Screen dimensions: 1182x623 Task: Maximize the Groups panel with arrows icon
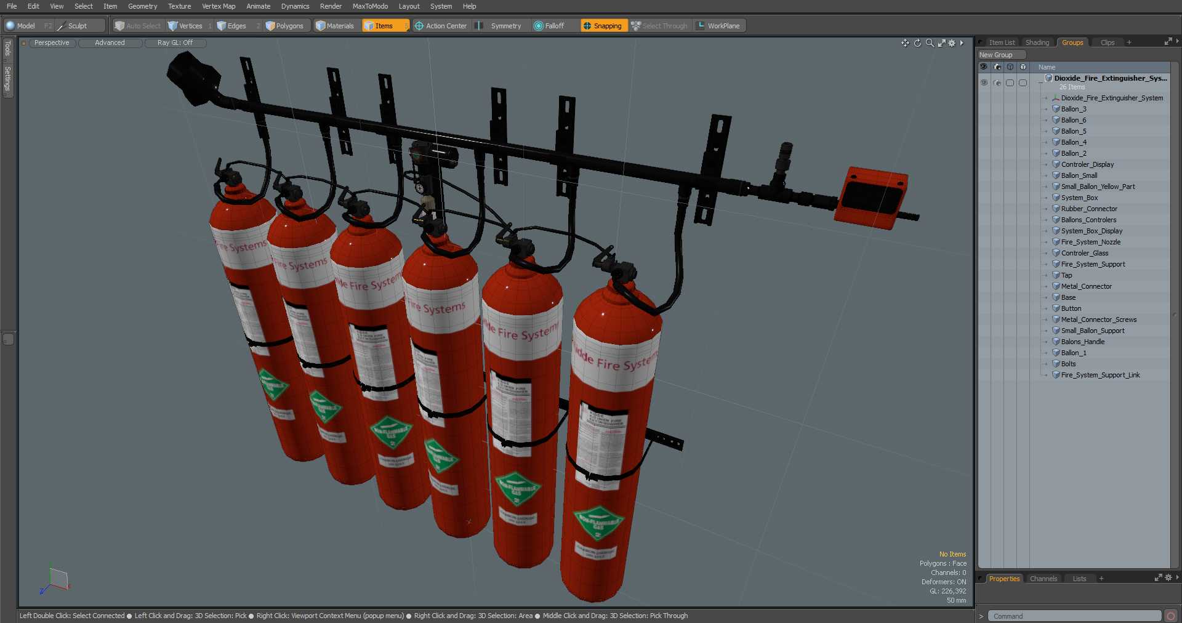(1168, 42)
